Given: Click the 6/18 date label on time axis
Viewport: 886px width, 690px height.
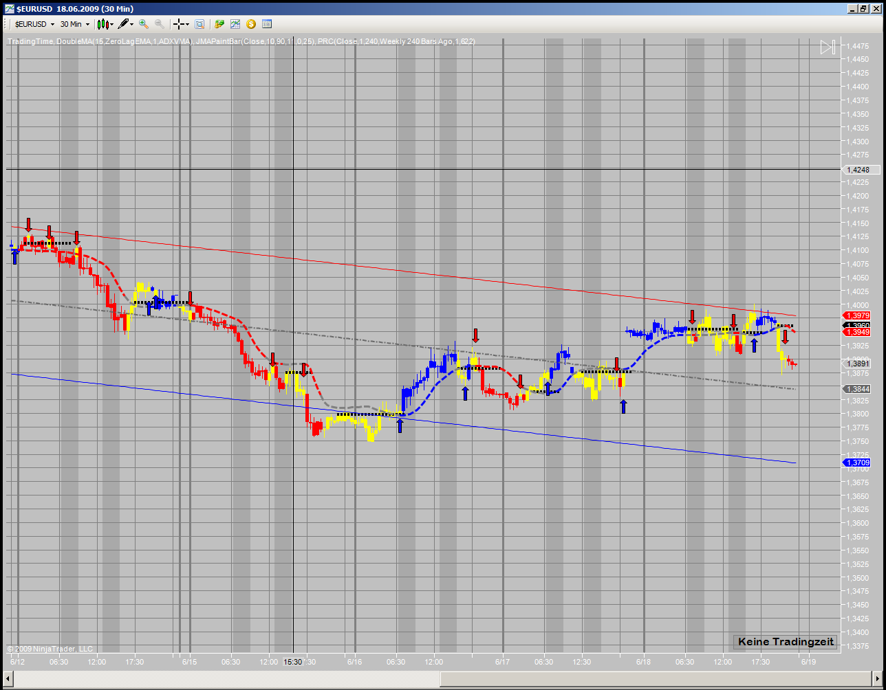Looking at the screenshot, I should pyautogui.click(x=644, y=662).
